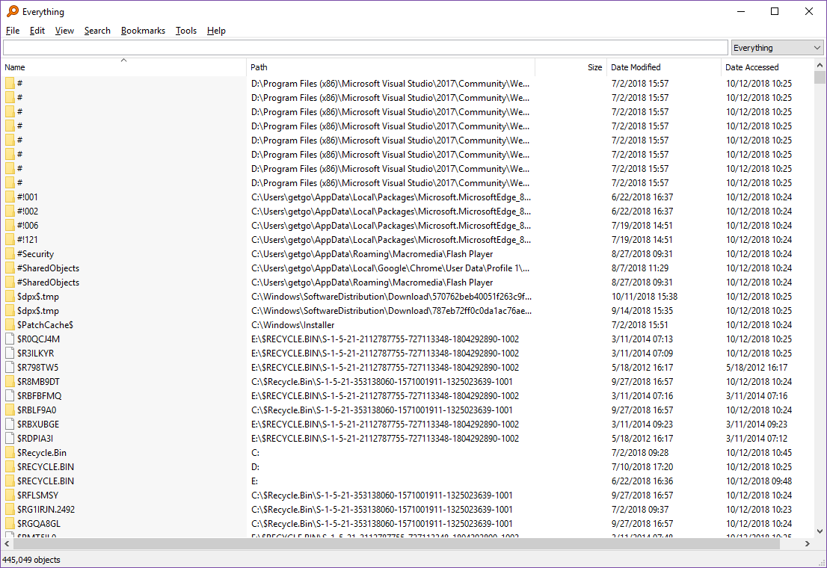Image resolution: width=827 pixels, height=568 pixels.
Task: Open the Bookmarks menu
Action: [143, 31]
